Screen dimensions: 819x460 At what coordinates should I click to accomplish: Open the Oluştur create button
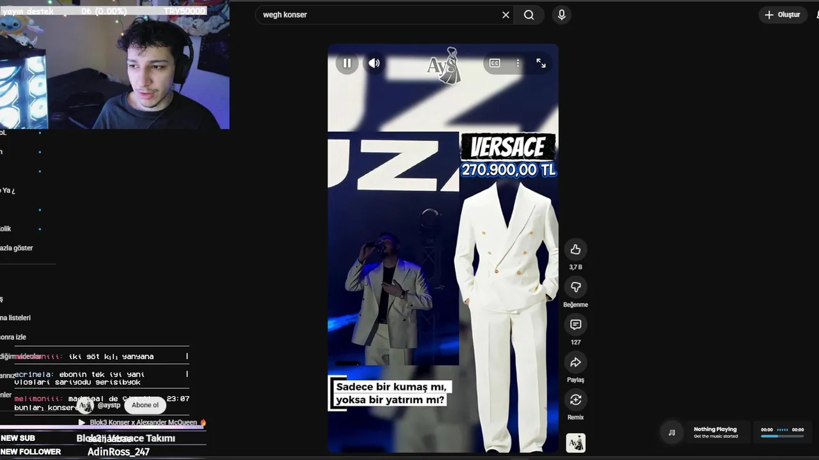[x=783, y=15]
